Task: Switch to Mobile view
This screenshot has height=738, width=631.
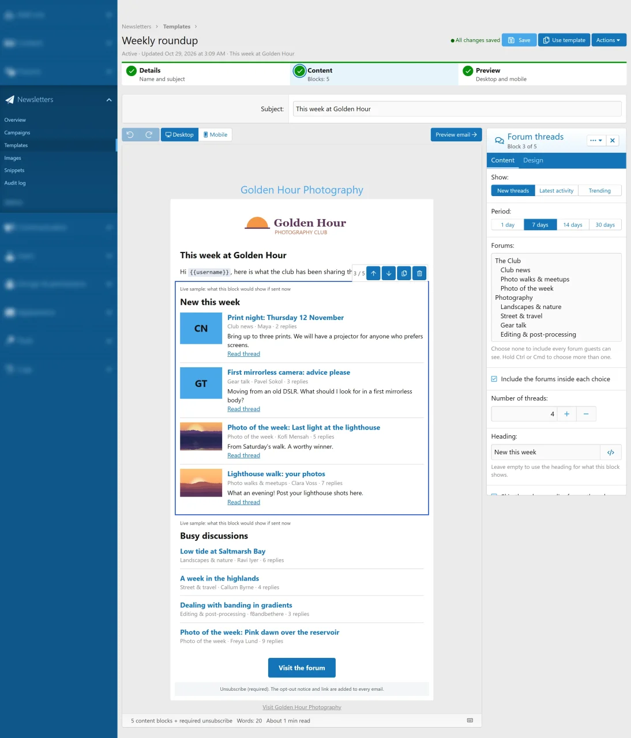Action: point(215,135)
